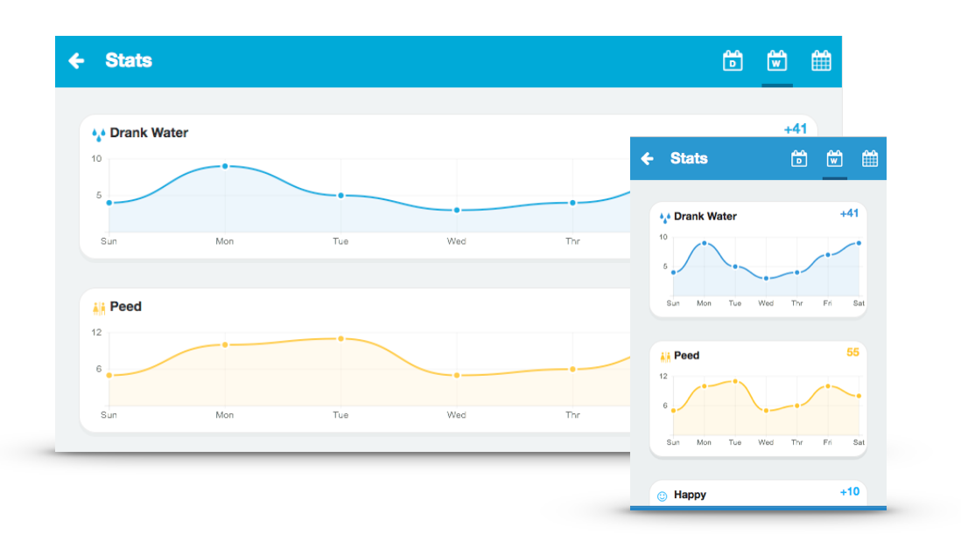This screenshot has width=961, height=534.
Task: Click 'Wed' axis label in large Peed chart
Action: click(x=456, y=415)
